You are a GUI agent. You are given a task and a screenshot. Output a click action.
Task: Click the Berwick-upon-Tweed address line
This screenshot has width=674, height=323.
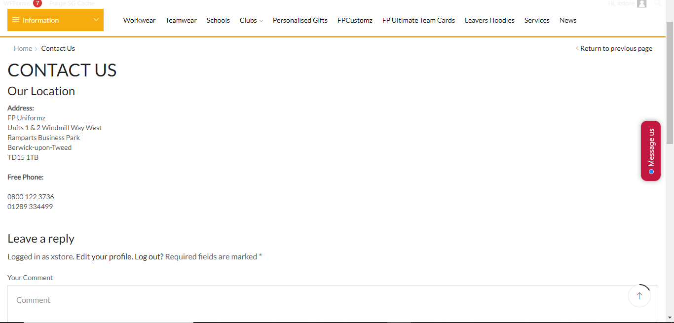[x=39, y=147]
